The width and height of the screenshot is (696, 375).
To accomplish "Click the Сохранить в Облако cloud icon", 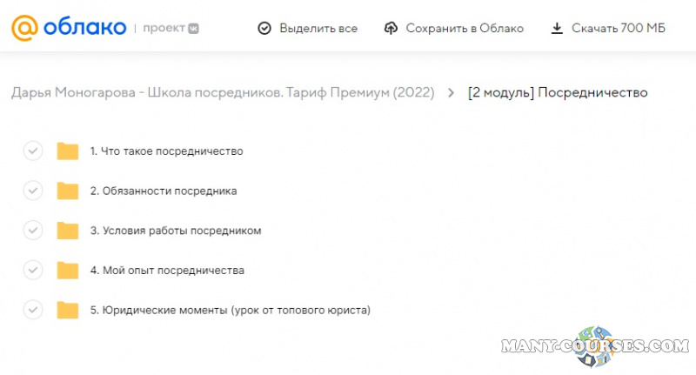I will click(391, 28).
